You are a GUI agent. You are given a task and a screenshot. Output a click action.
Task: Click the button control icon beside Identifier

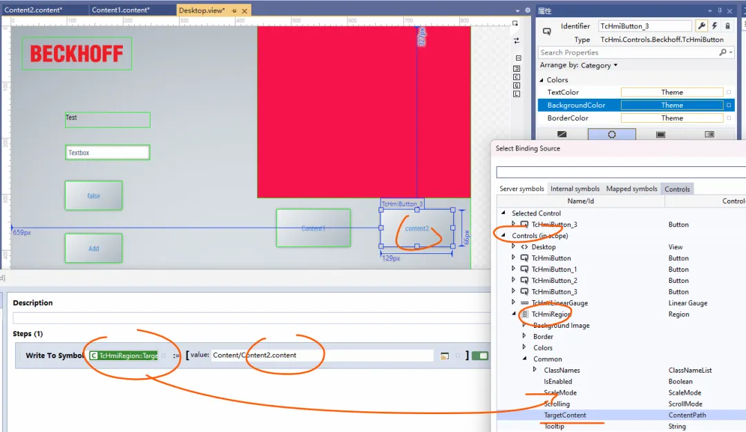[547, 31]
